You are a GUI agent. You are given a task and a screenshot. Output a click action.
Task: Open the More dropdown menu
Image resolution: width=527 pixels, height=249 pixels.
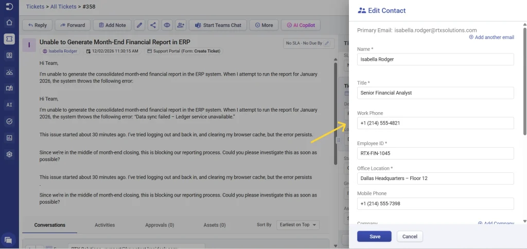(264, 25)
